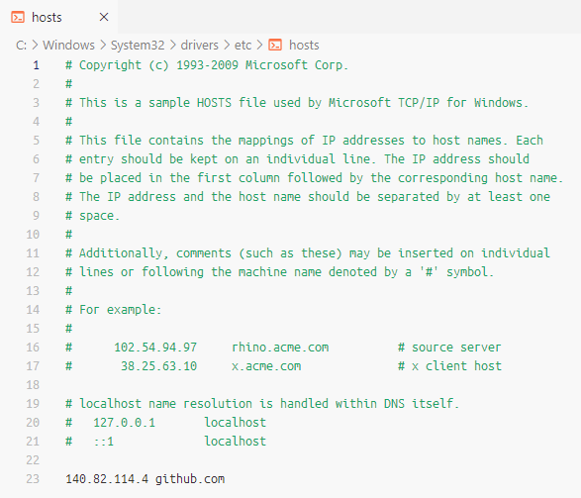
Task: Click the chevron after etc in breadcrumb
Action: tap(259, 45)
